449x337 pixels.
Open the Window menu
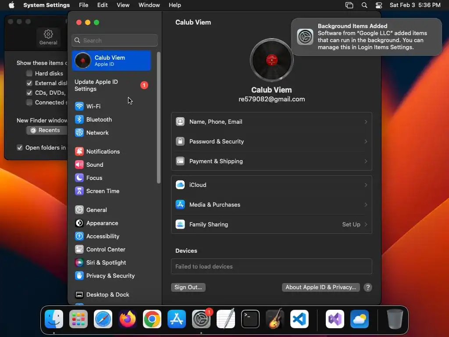click(149, 5)
